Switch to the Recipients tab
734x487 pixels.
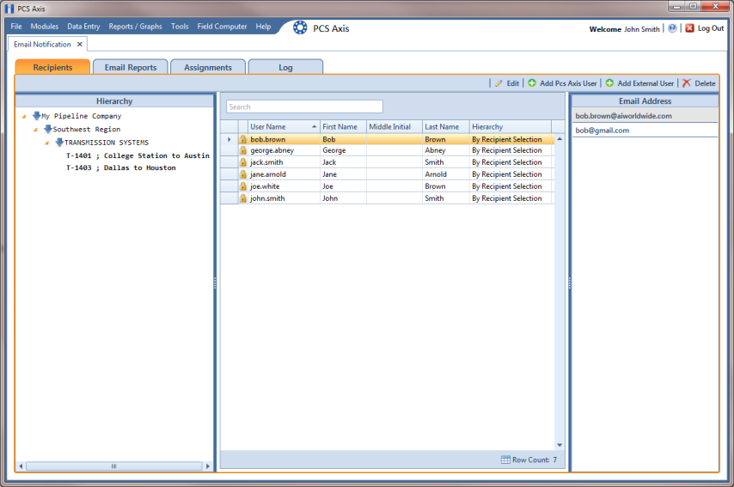click(x=52, y=67)
